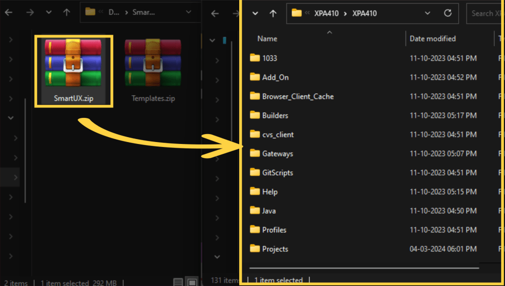Click the up arrow in XPA410 window
Image resolution: width=505 pixels, height=286 pixels.
[273, 13]
